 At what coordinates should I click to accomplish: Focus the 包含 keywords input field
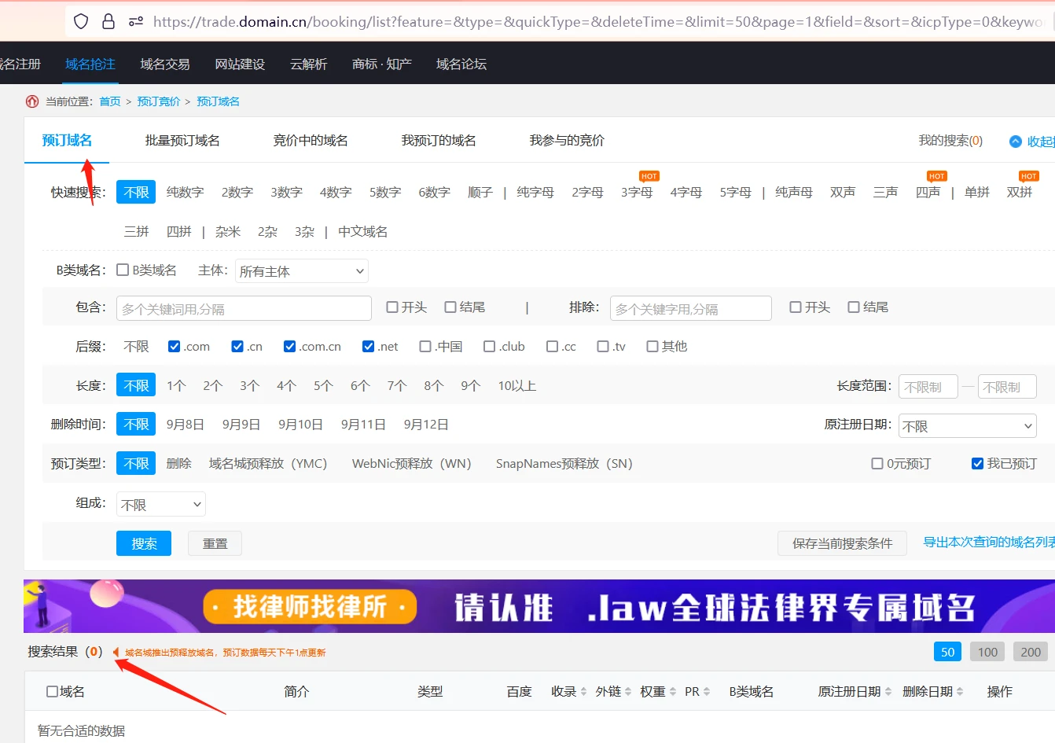(244, 309)
